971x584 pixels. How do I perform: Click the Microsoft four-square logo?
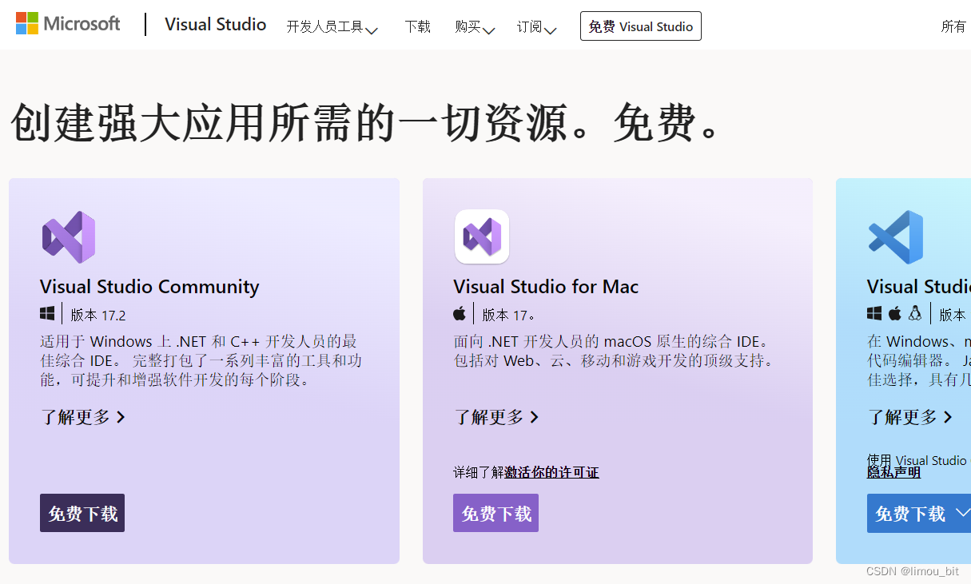tap(26, 23)
